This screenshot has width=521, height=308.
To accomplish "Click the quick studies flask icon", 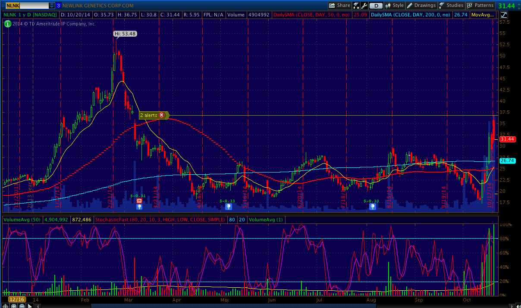I will (x=356, y=6).
